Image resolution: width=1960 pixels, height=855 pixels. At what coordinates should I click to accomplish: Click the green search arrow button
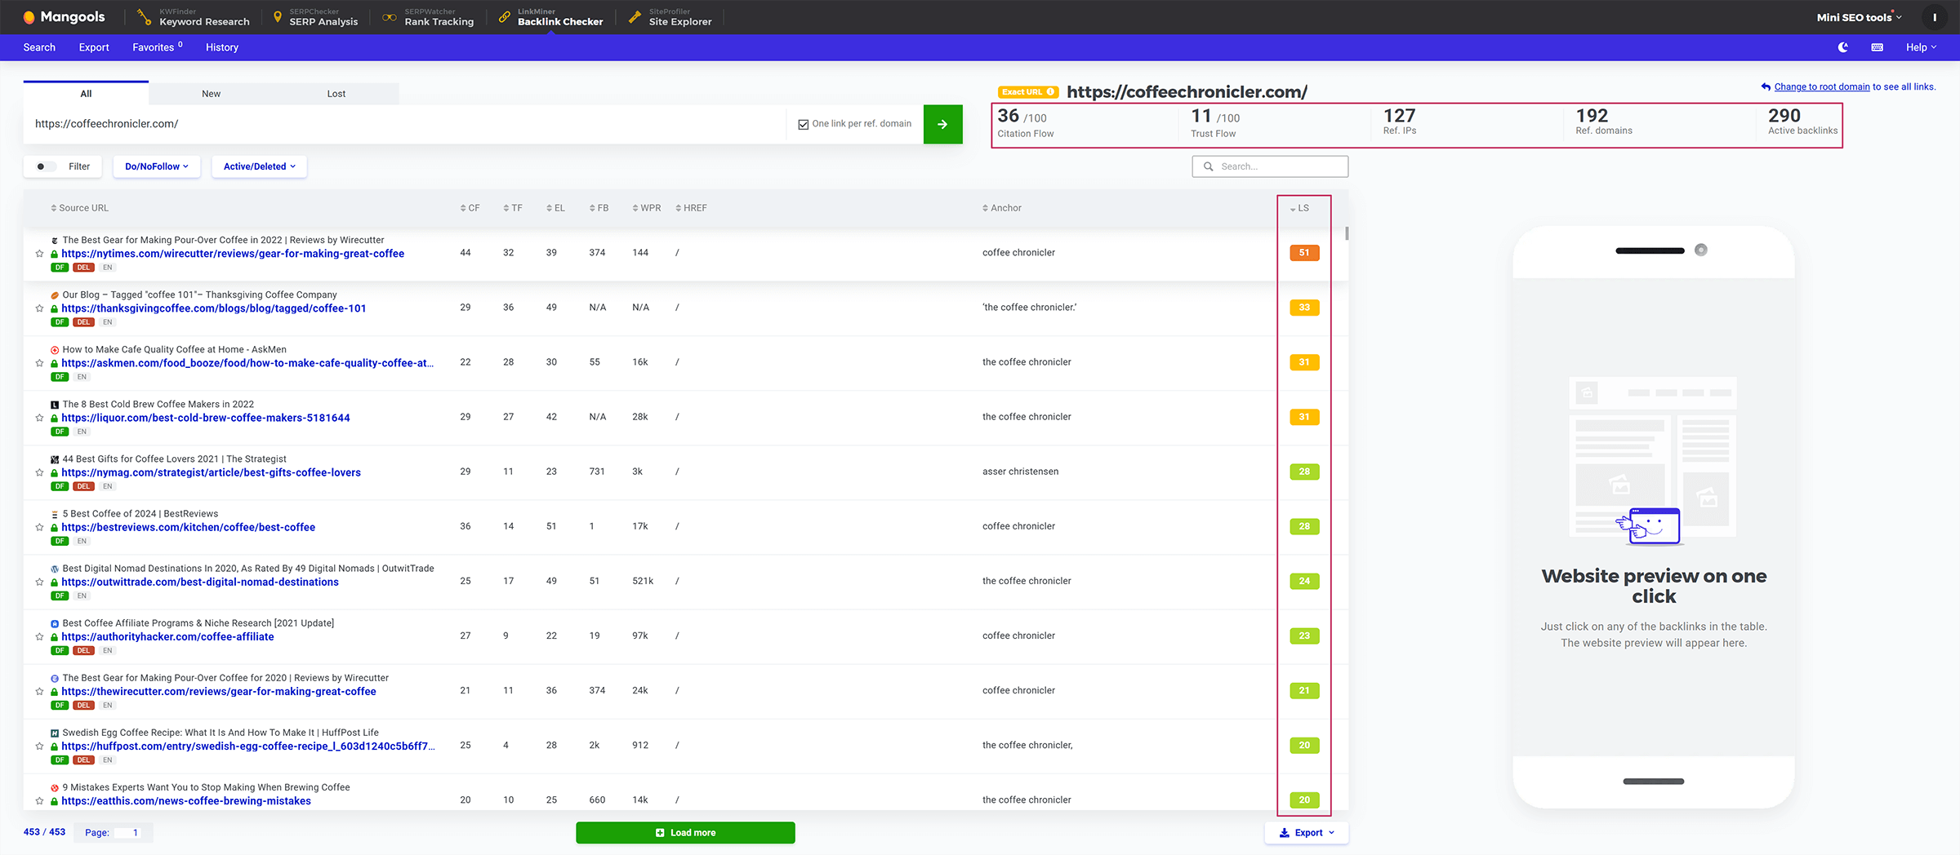(x=942, y=124)
